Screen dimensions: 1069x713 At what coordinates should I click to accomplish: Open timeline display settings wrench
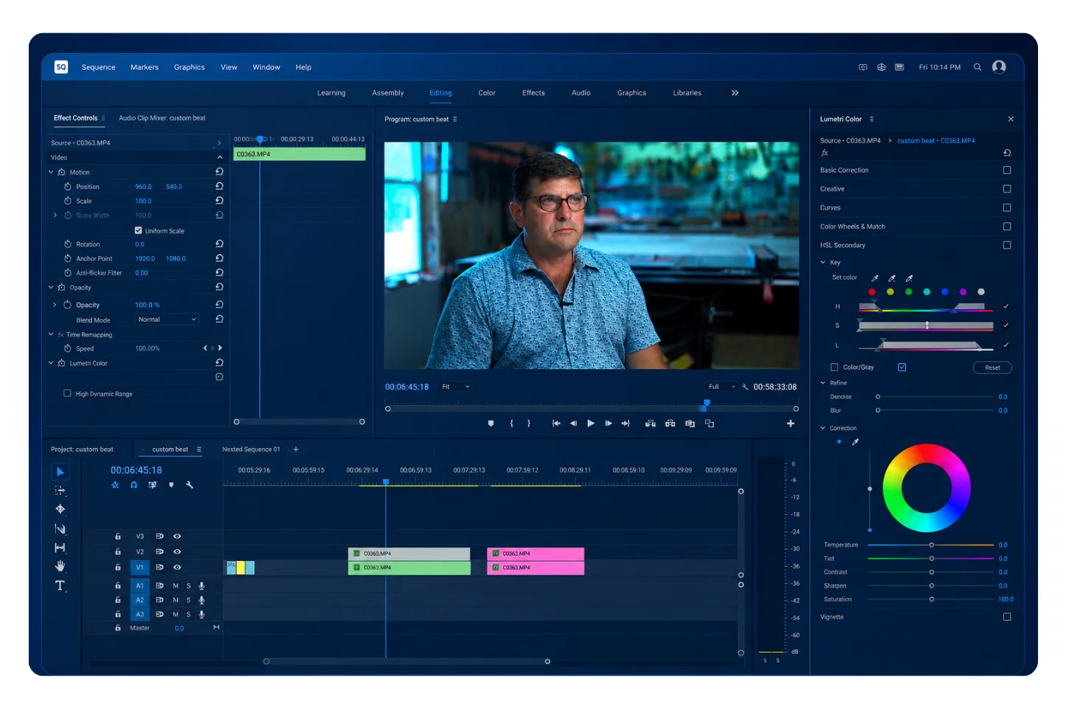(x=190, y=485)
